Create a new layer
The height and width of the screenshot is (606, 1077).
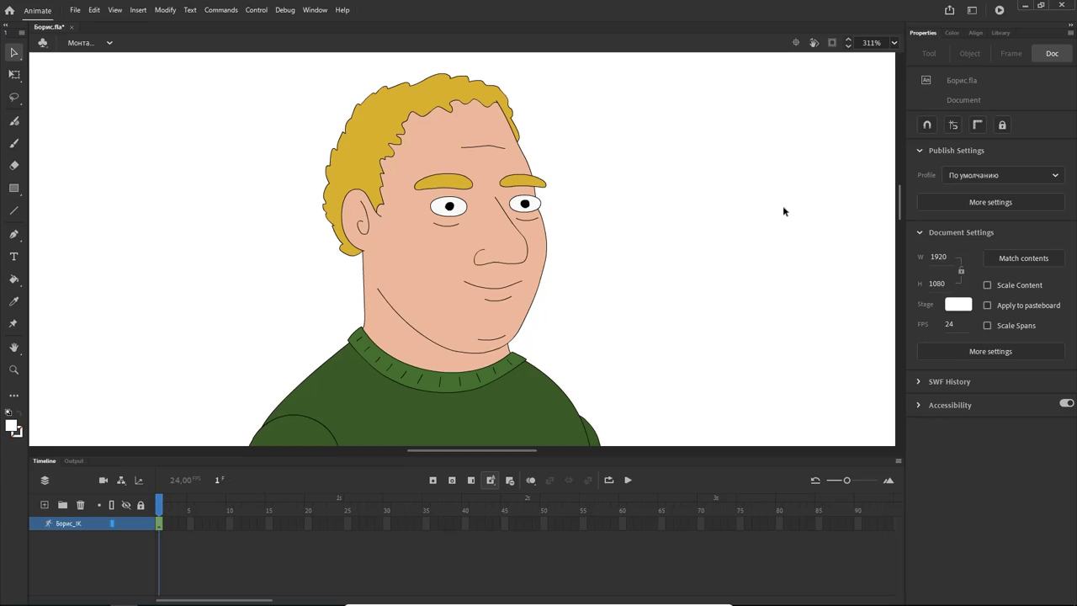tap(45, 505)
